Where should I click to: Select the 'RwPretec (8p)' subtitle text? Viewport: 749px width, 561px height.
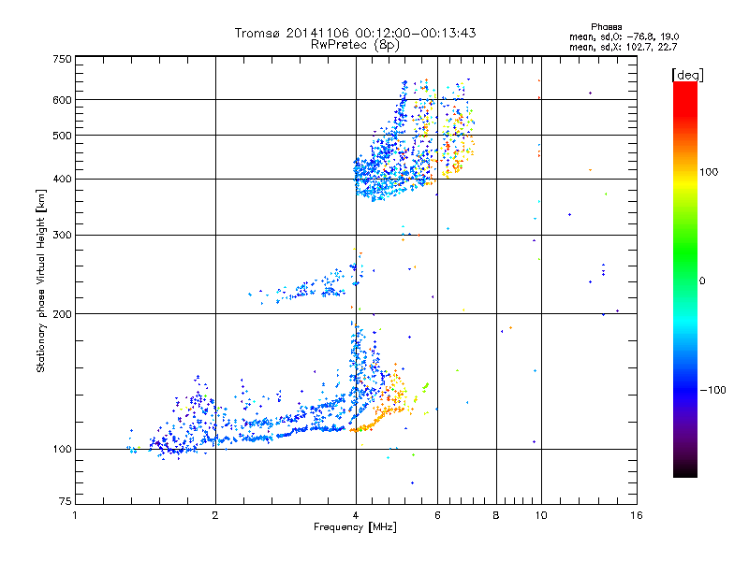tap(356, 45)
